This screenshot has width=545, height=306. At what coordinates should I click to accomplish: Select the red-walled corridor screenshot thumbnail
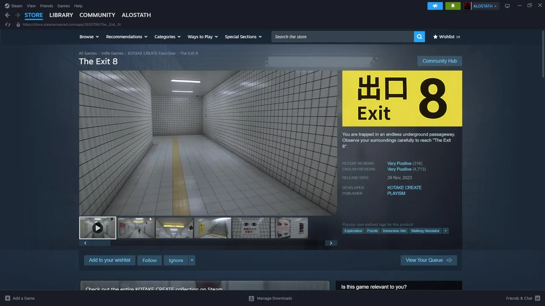click(x=136, y=228)
